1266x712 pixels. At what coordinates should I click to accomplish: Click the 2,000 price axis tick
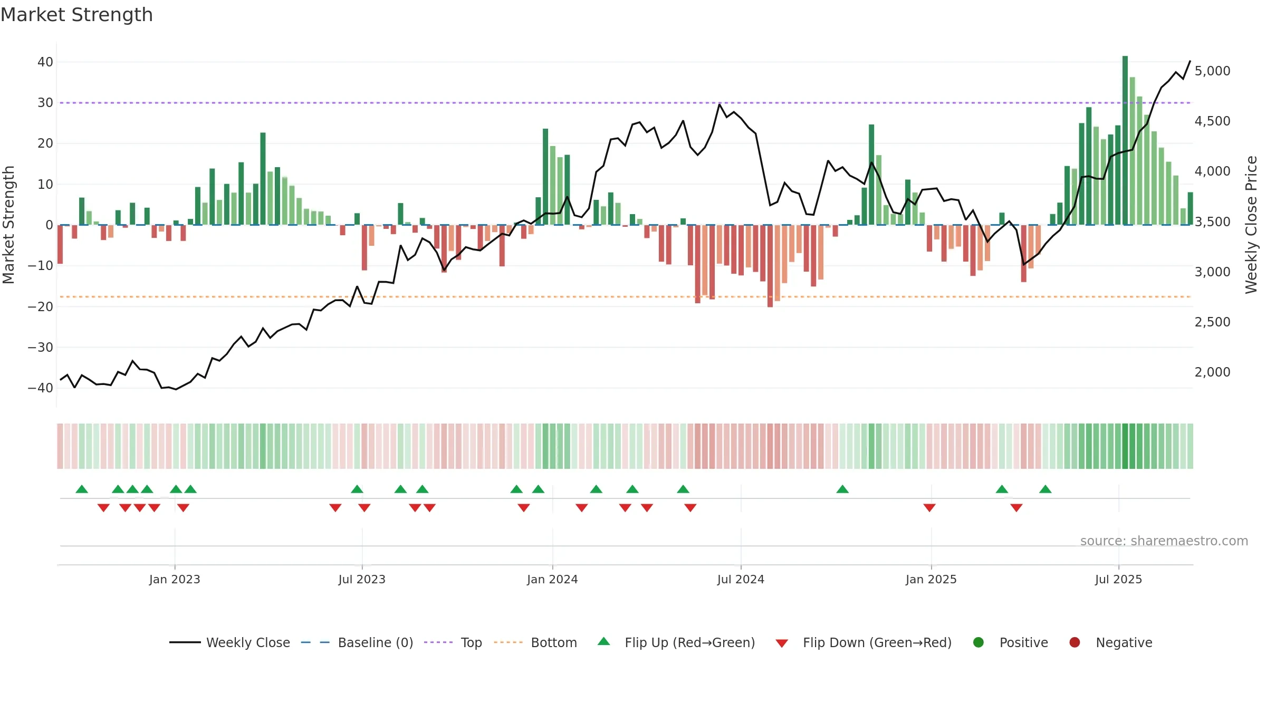(1212, 372)
